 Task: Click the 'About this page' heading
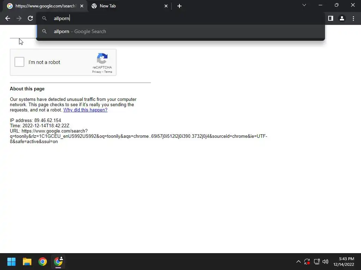(27, 89)
